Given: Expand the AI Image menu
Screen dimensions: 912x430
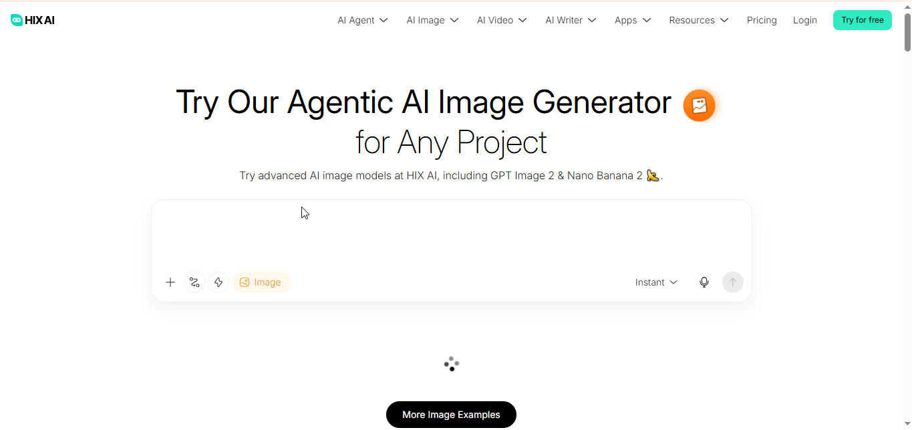Looking at the screenshot, I should 432,20.
